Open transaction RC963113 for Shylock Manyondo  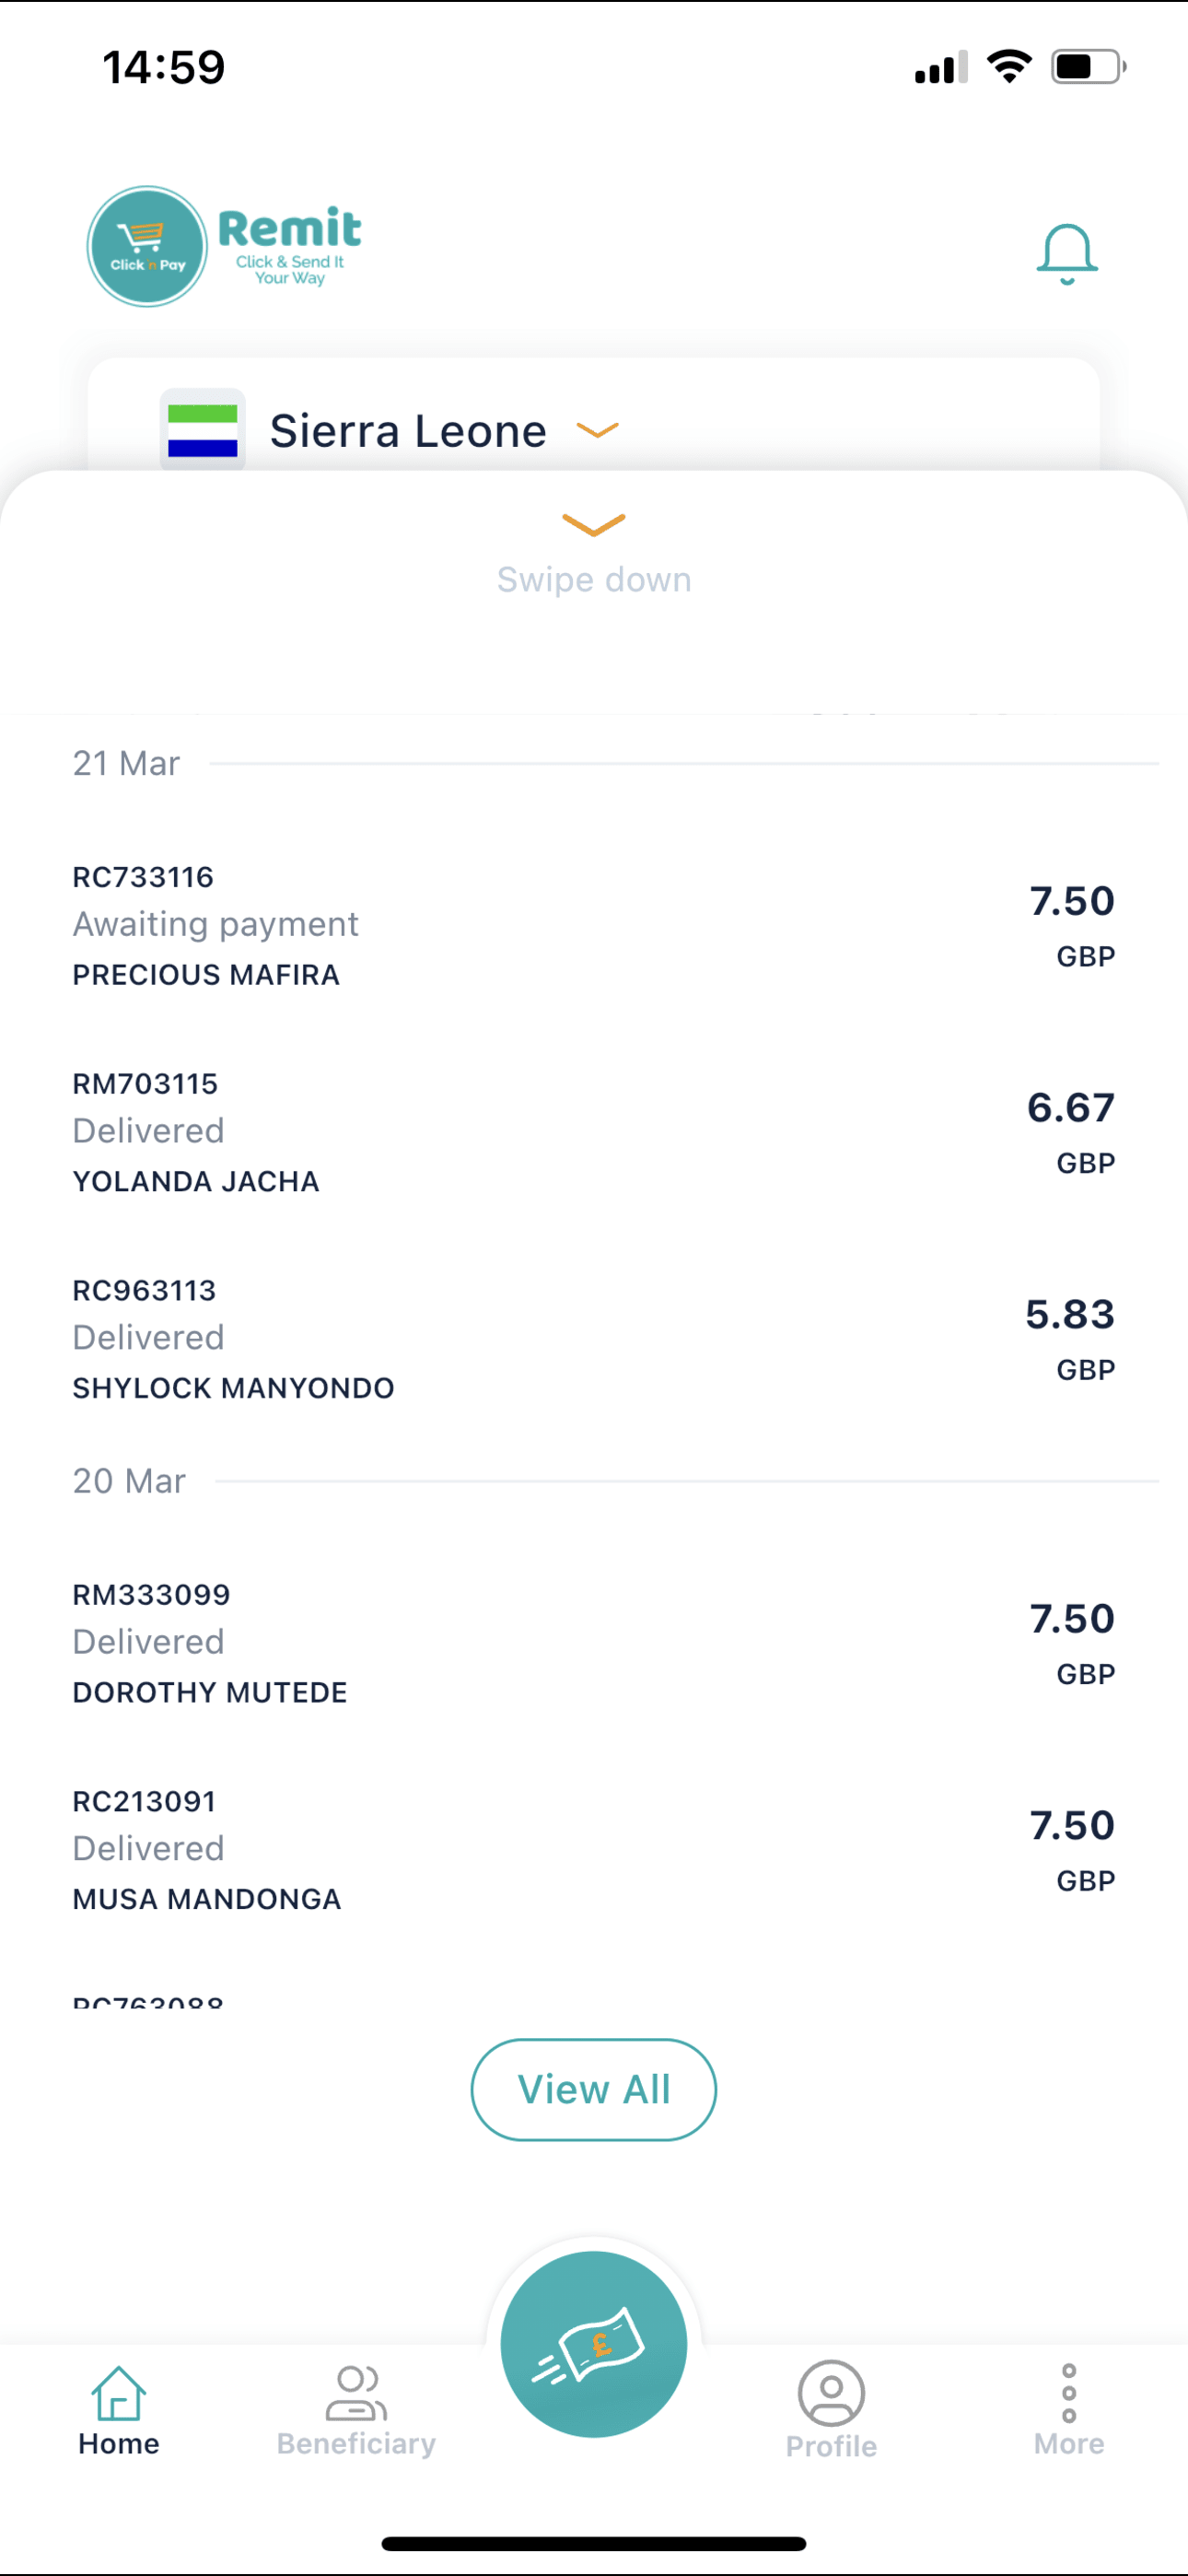594,1339
